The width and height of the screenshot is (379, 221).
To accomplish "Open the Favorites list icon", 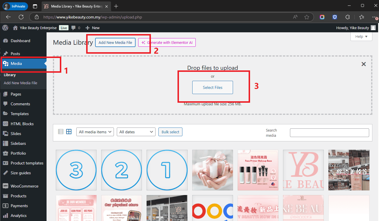I will pyautogui.click(x=362, y=17).
